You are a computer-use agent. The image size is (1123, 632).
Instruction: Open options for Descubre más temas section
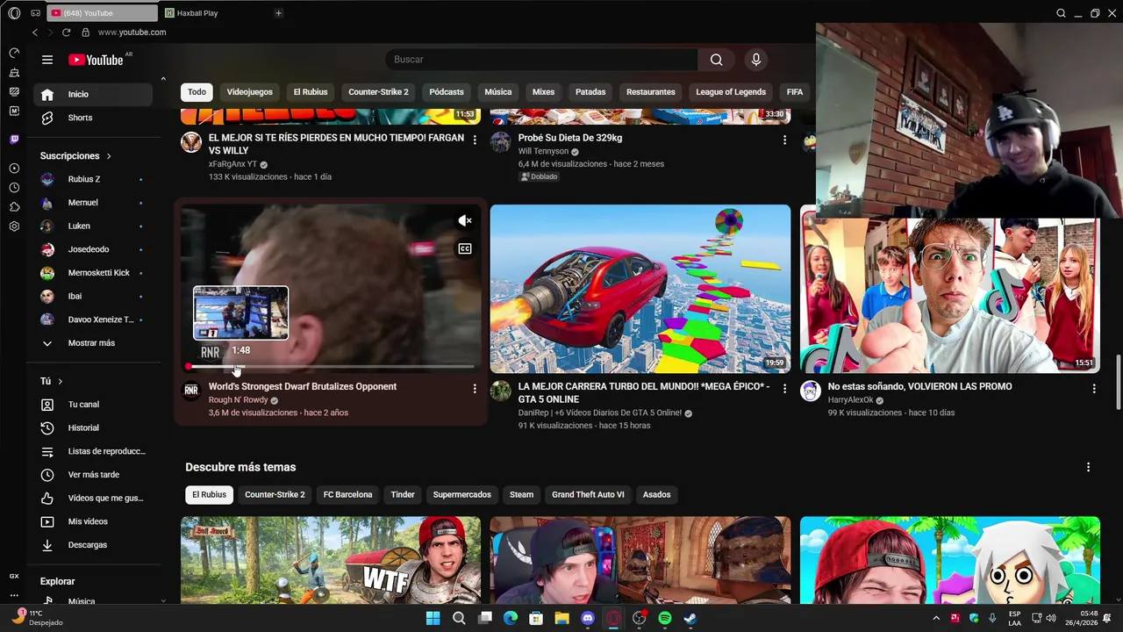1088,467
